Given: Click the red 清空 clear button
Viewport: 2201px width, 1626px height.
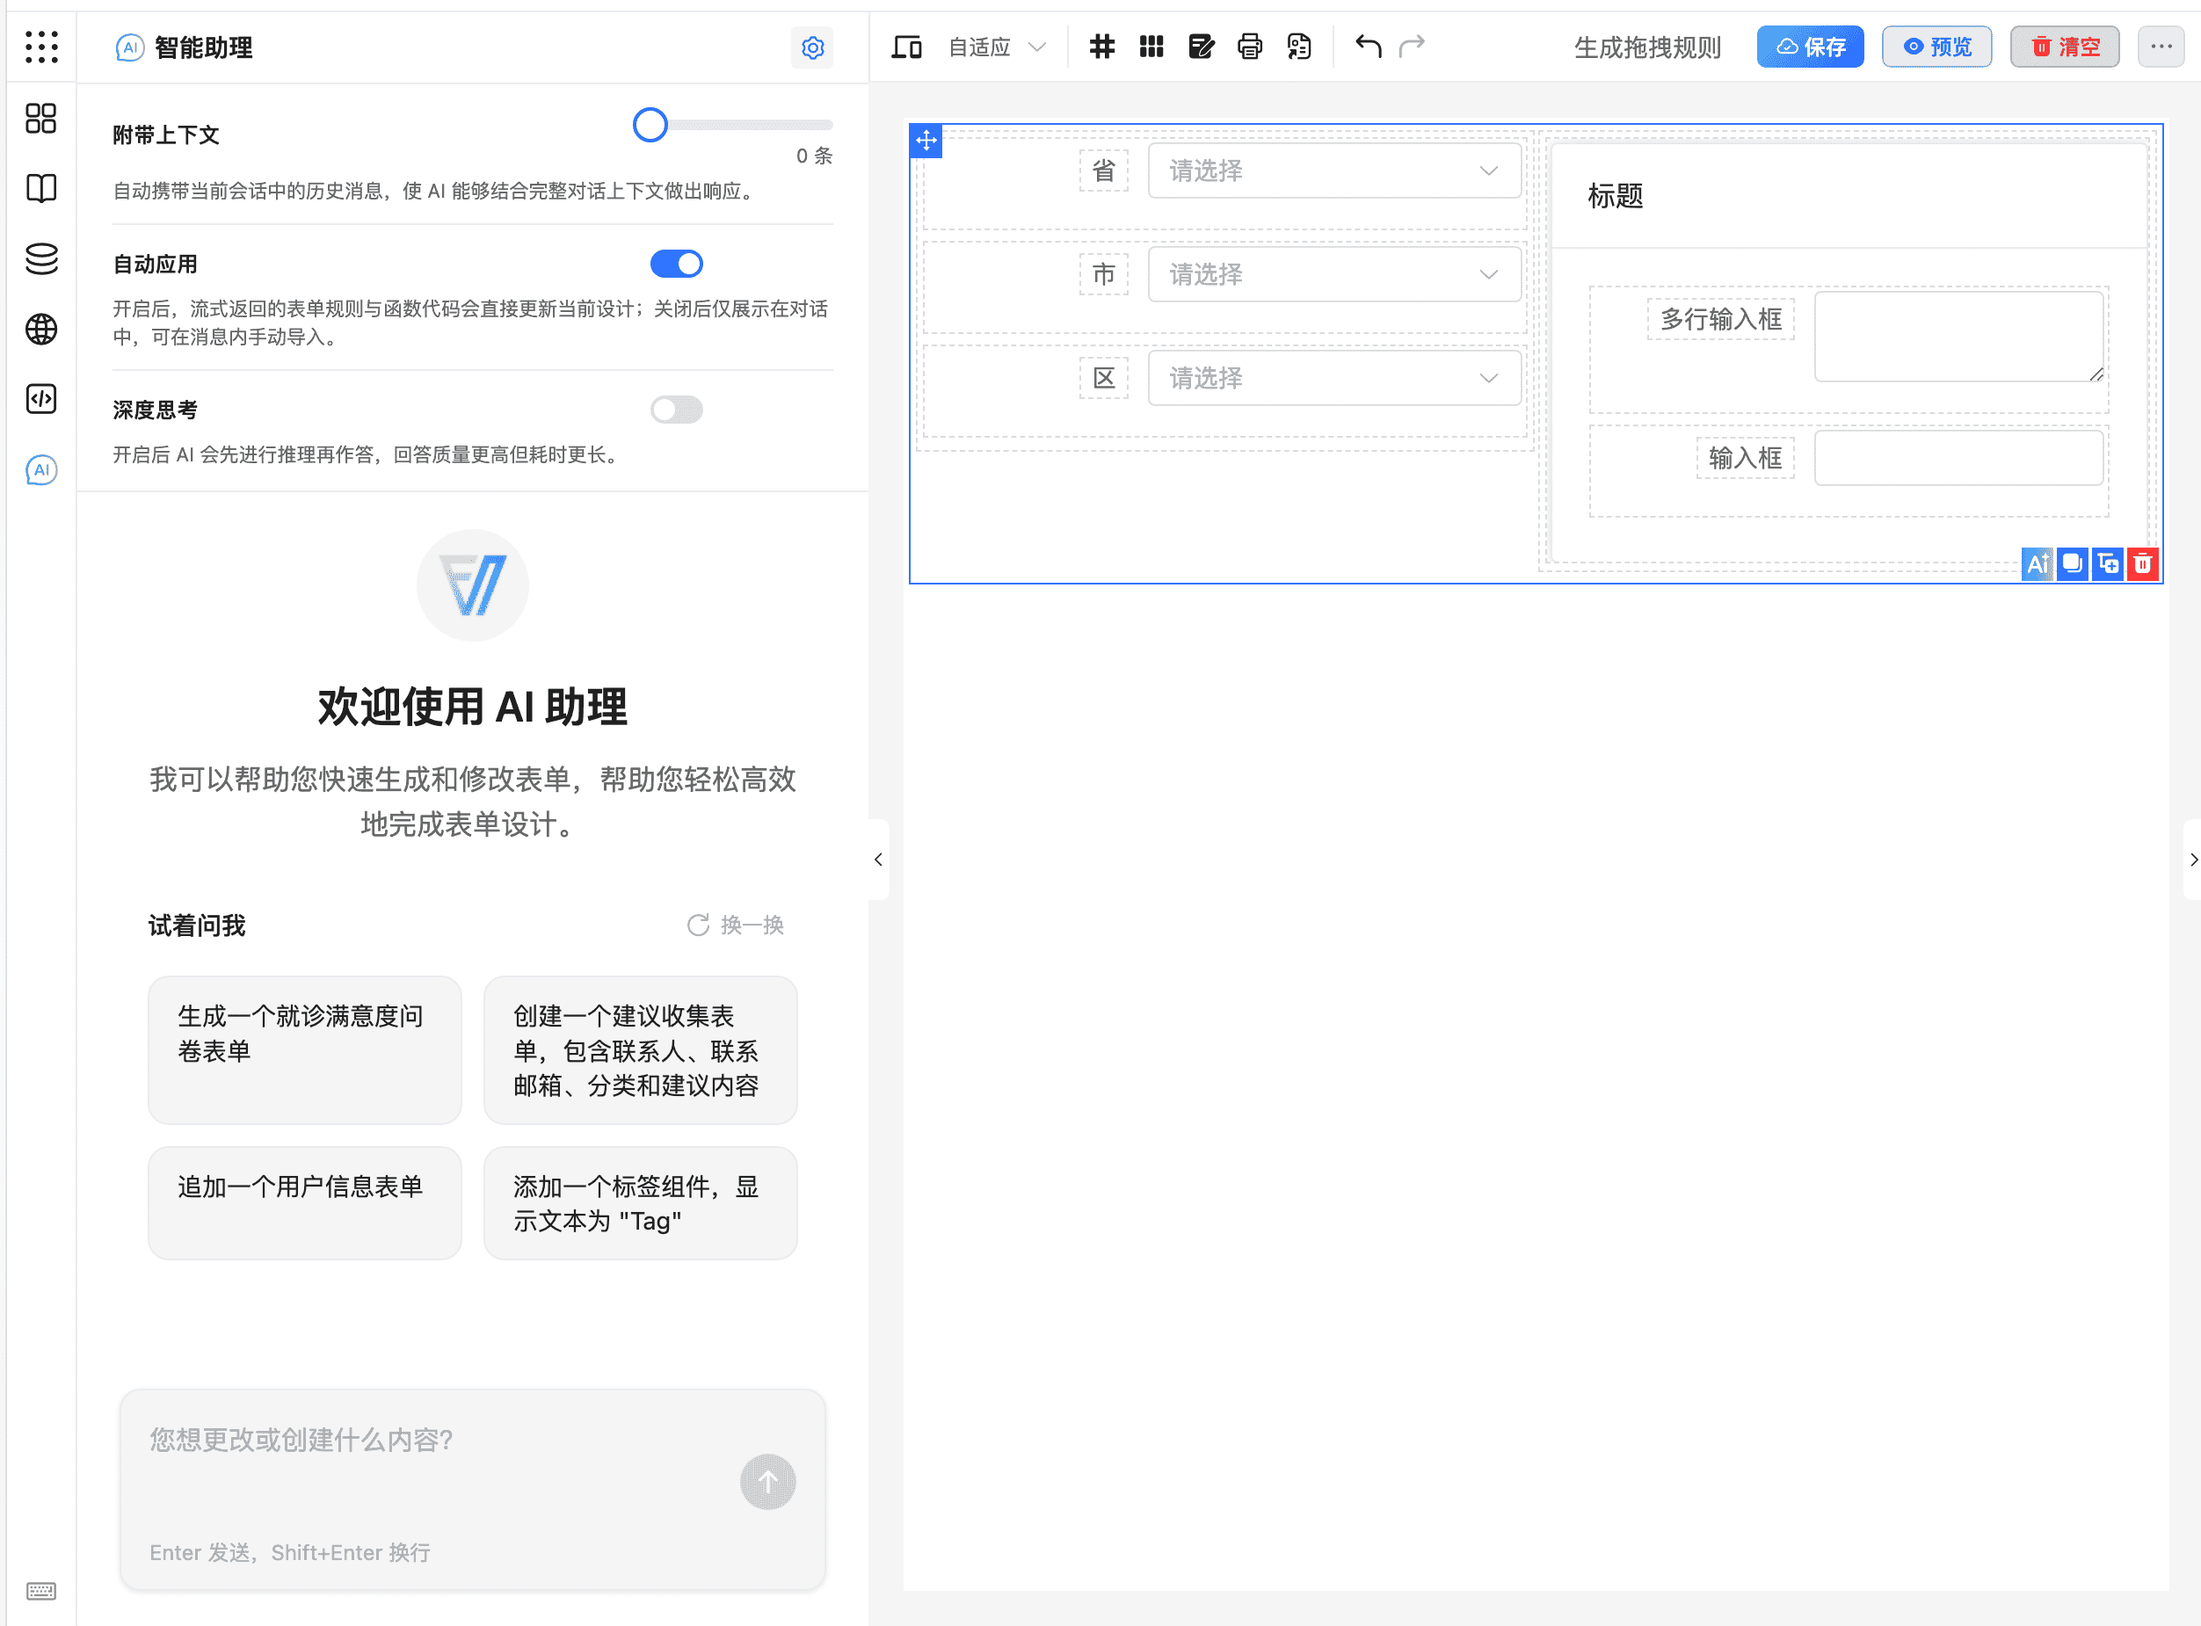Looking at the screenshot, I should [x=2064, y=47].
